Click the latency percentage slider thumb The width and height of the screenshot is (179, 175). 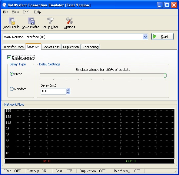(x=165, y=76)
